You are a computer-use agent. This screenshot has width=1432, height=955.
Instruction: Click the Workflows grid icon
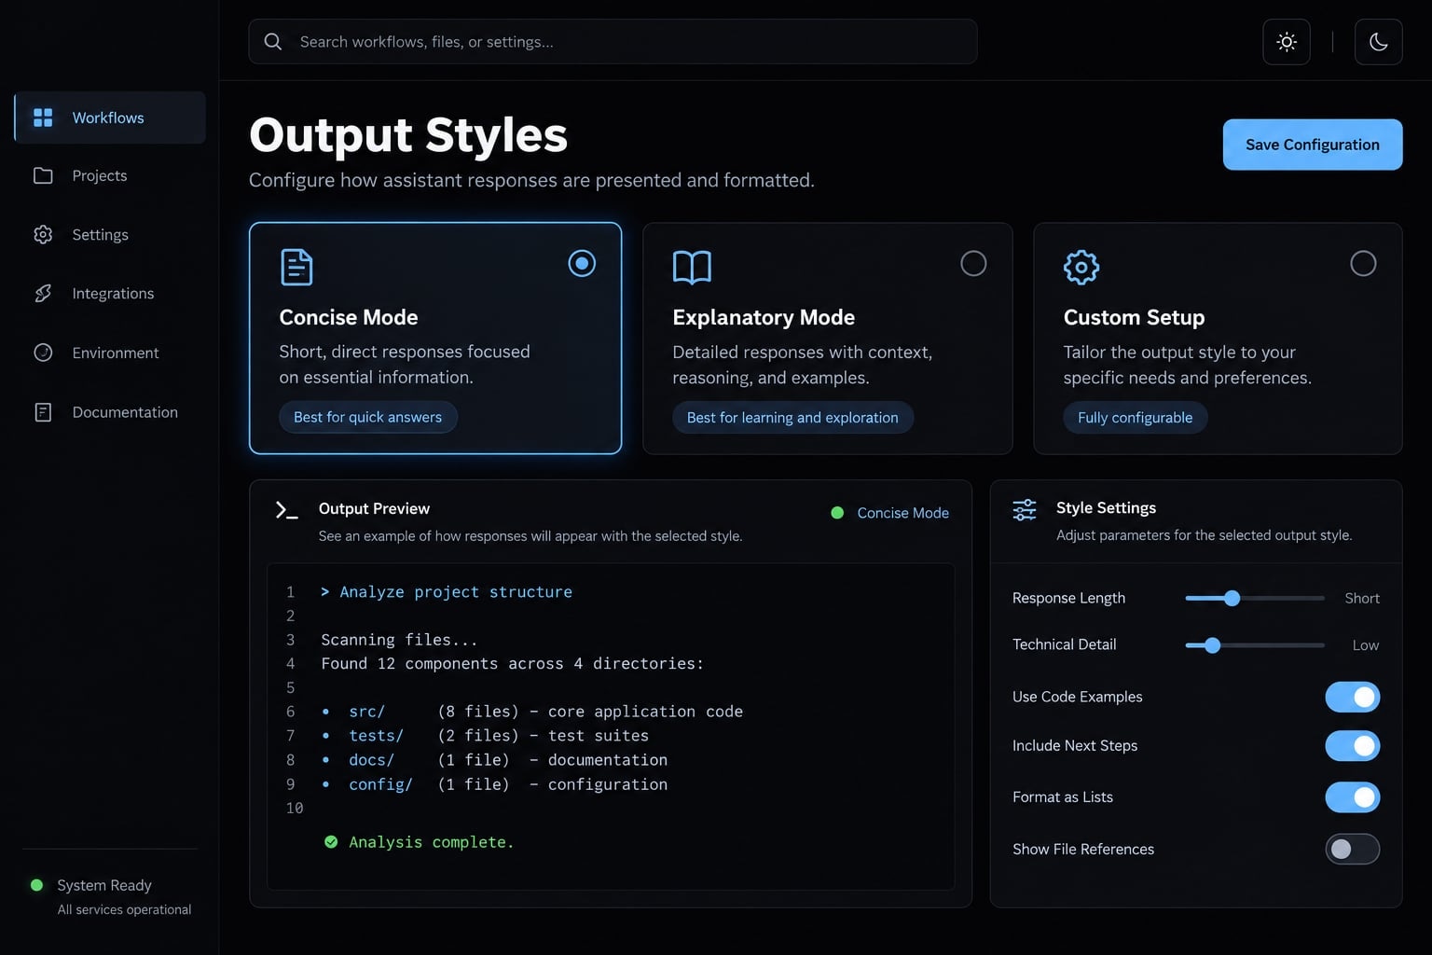coord(43,118)
